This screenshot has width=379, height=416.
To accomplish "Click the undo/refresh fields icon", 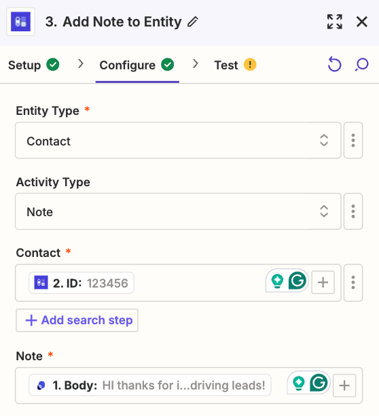I will point(334,65).
